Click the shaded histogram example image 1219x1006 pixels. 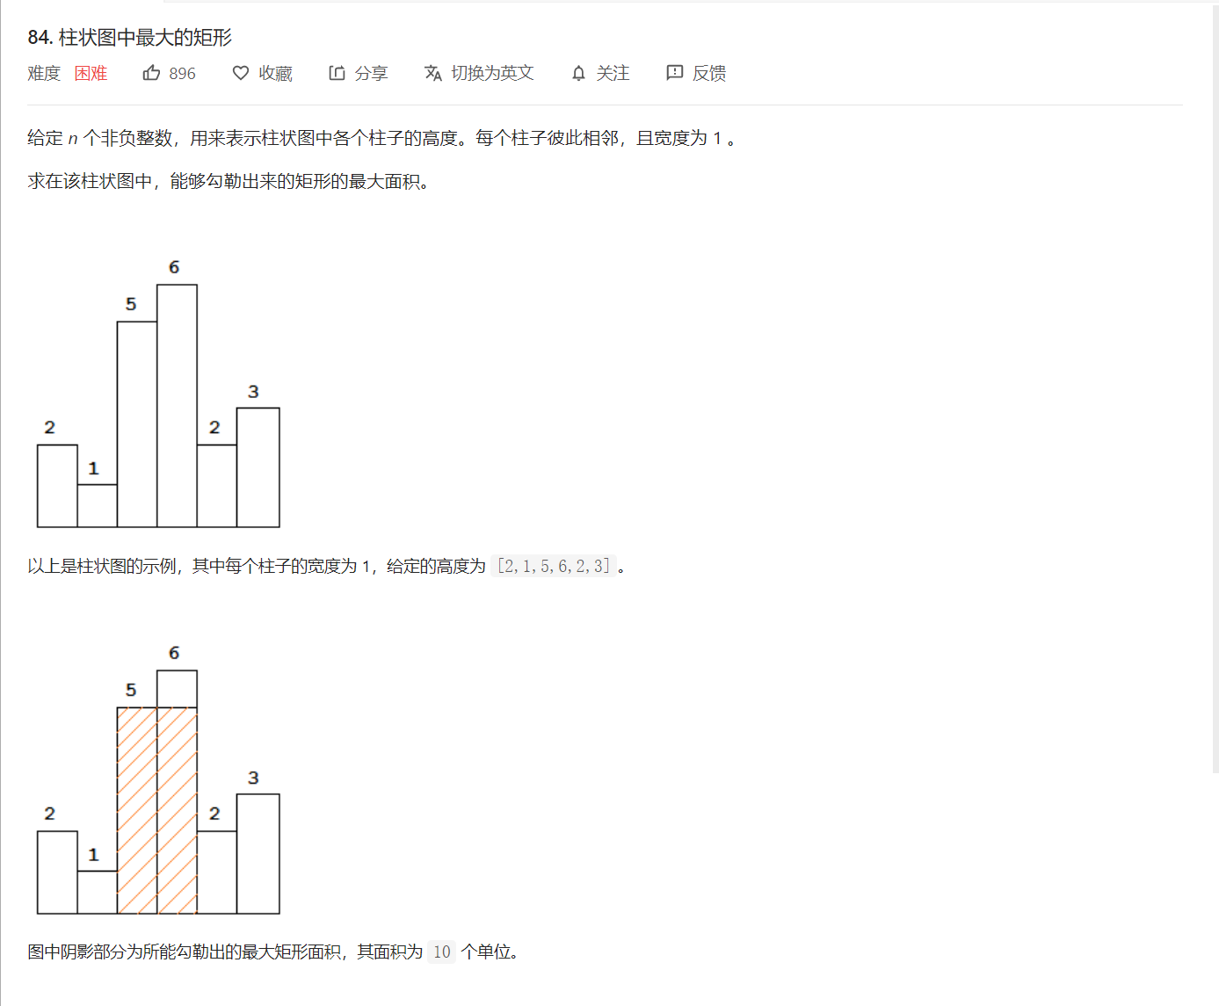coord(158,779)
